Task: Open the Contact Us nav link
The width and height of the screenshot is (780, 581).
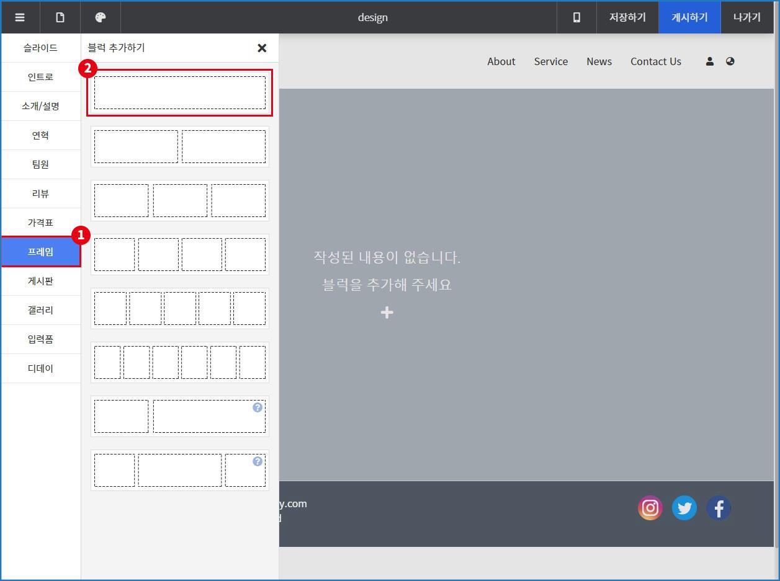Action: 655,61
